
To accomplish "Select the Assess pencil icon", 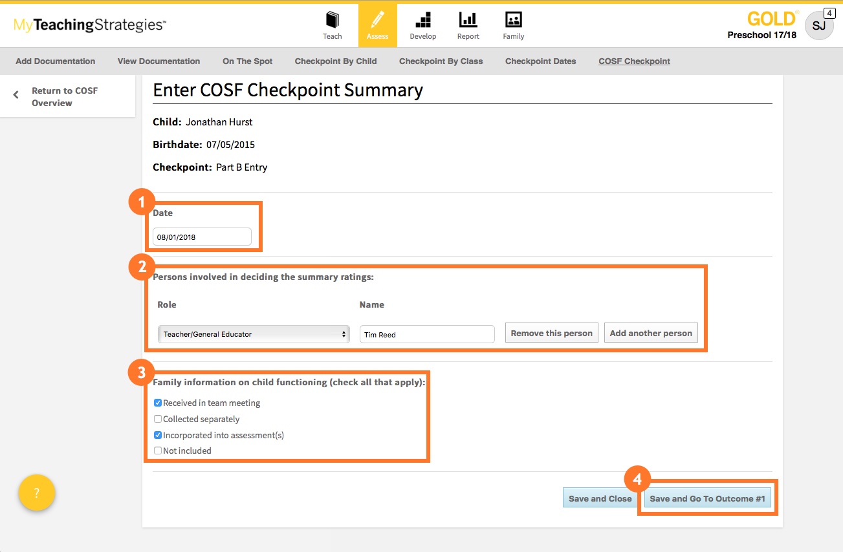I will 377,20.
